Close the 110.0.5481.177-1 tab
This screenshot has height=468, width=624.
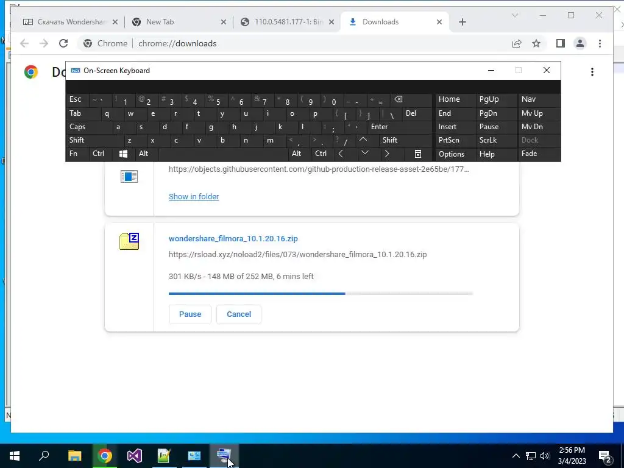[x=331, y=22]
